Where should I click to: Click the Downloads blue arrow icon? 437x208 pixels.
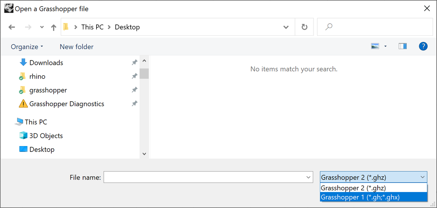pos(23,62)
